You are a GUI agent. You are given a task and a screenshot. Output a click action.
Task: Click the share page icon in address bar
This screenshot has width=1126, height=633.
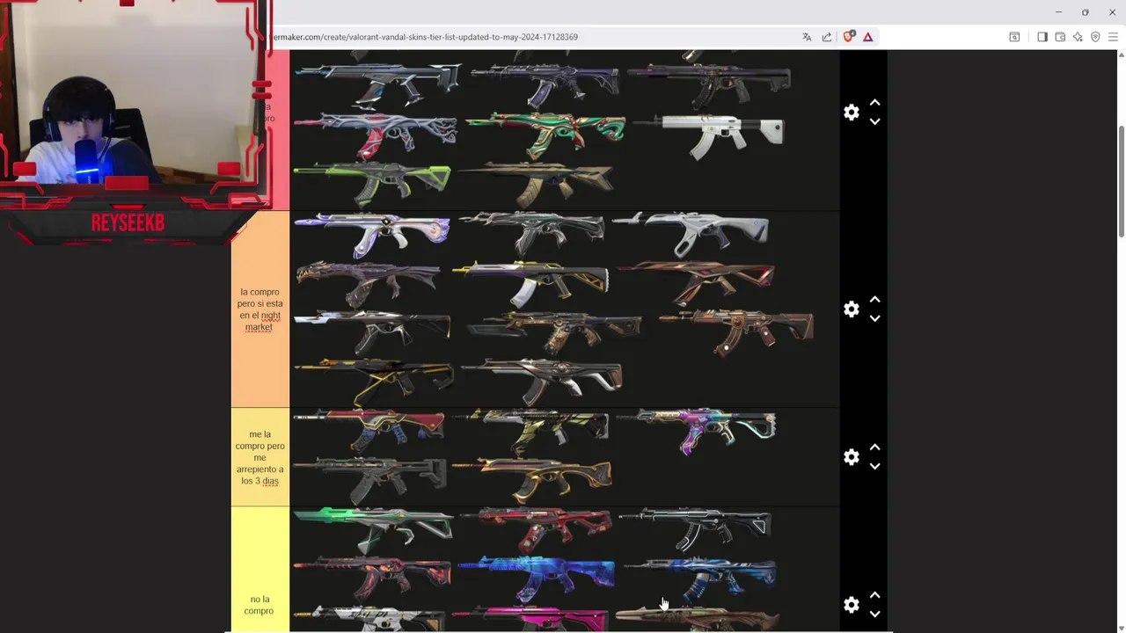pyautogui.click(x=827, y=37)
